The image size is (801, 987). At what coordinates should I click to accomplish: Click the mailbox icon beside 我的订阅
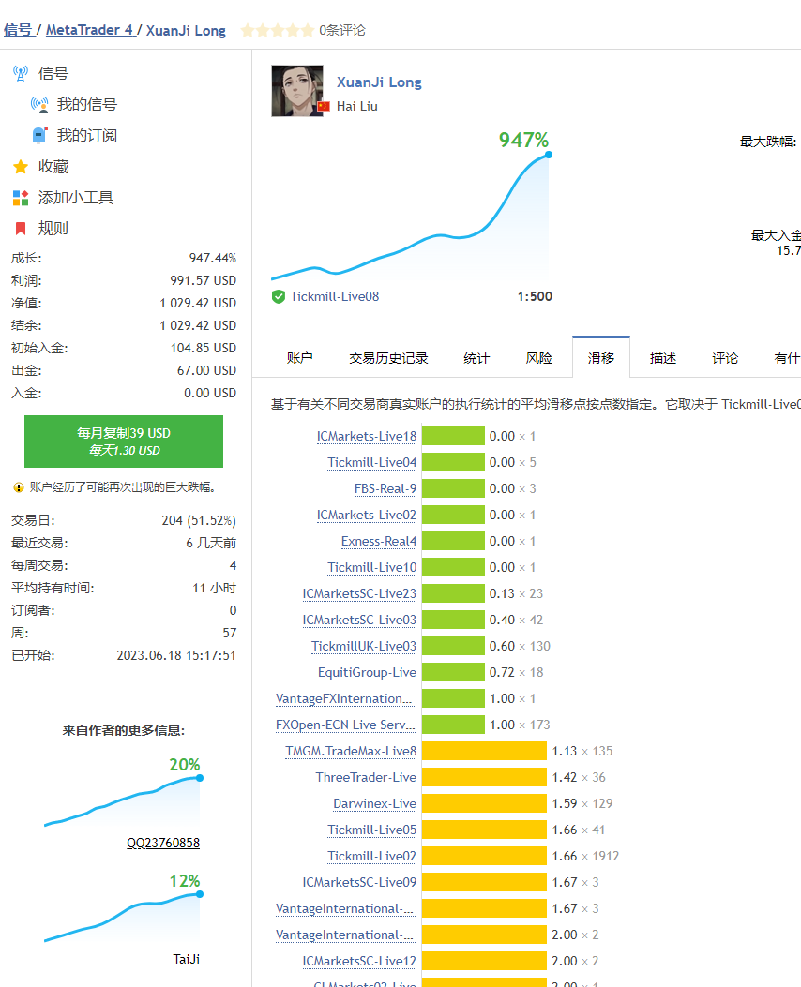click(39, 135)
